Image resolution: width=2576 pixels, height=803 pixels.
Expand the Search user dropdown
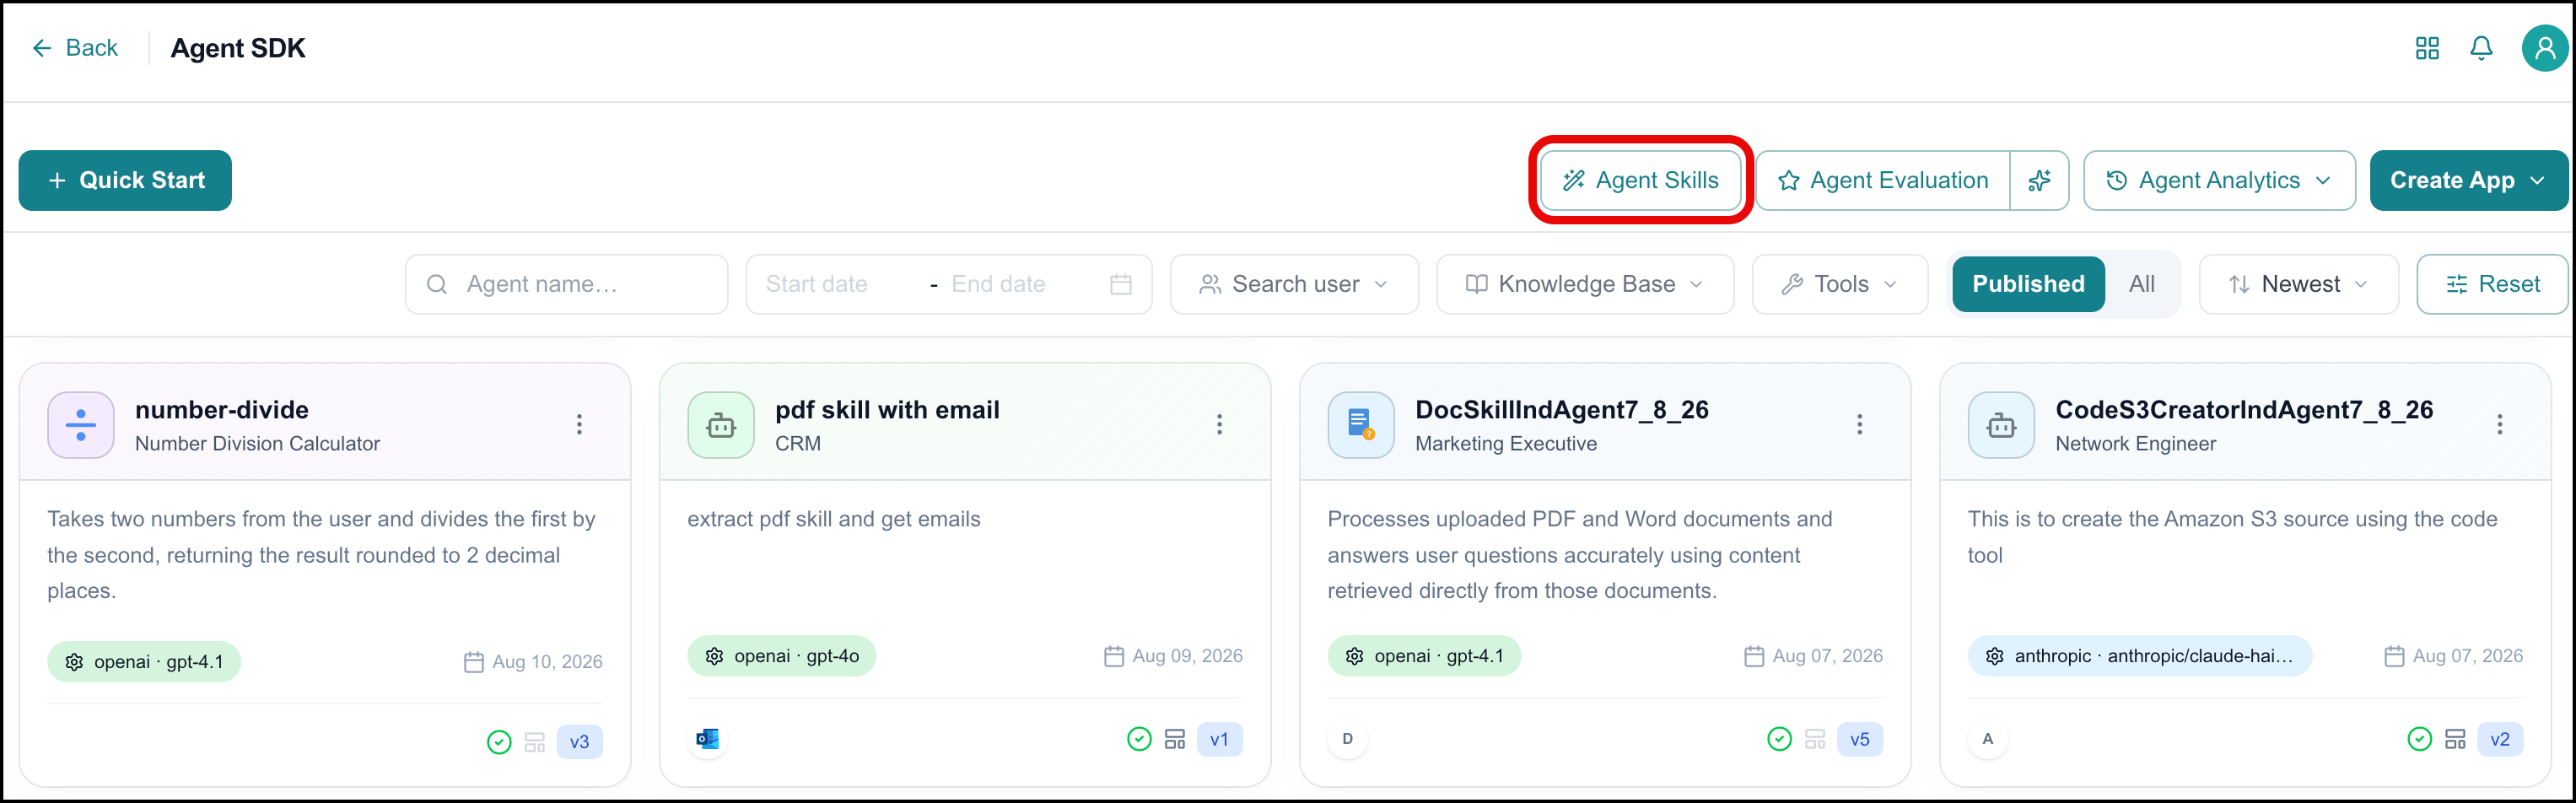(1294, 284)
